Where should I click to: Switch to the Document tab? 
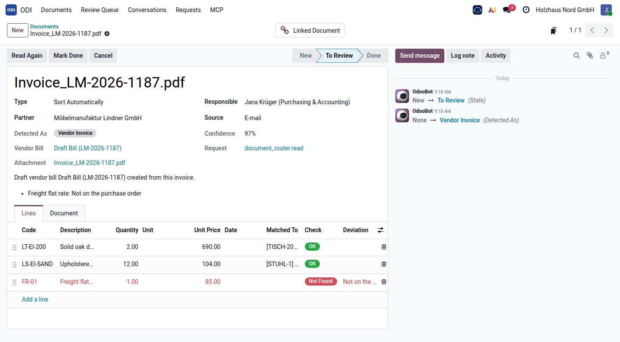(64, 213)
